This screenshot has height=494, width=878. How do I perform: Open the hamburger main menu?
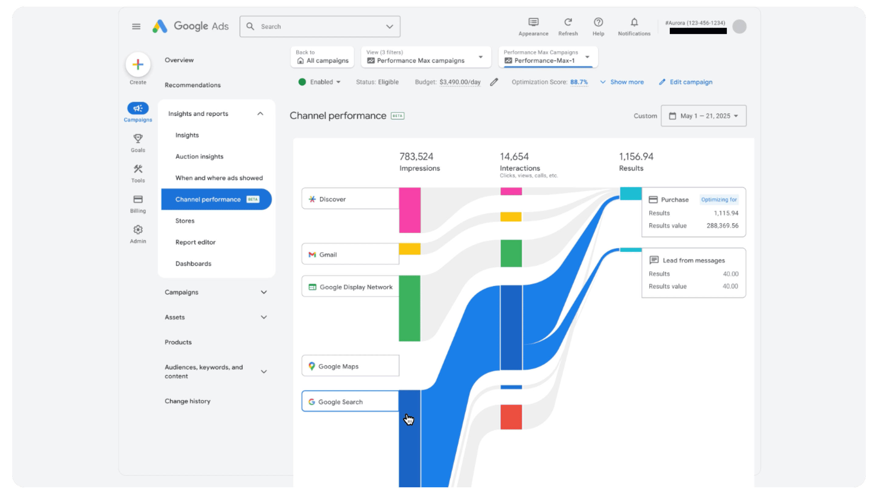(136, 26)
